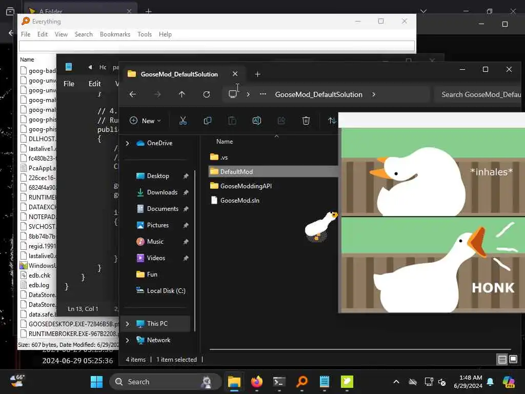This screenshot has height=394, width=525.
Task: Open File Explorer from the taskbar
Action: [x=234, y=382]
